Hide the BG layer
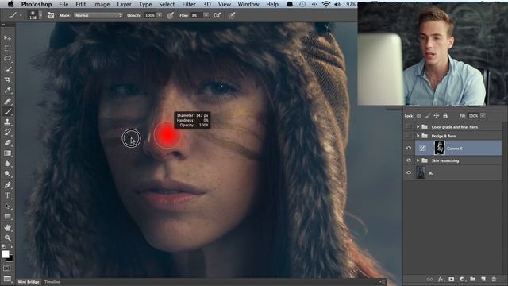The image size is (508, 286). click(409, 173)
